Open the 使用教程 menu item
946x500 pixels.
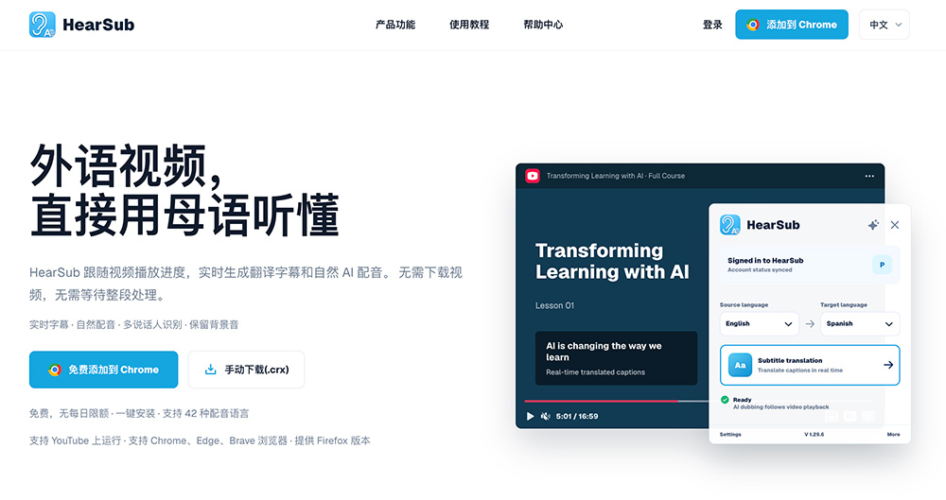469,25
